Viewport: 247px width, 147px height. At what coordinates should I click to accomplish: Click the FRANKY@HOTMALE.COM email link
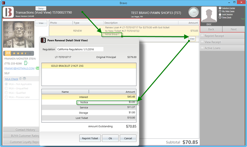pyautogui.click(x=19, y=68)
